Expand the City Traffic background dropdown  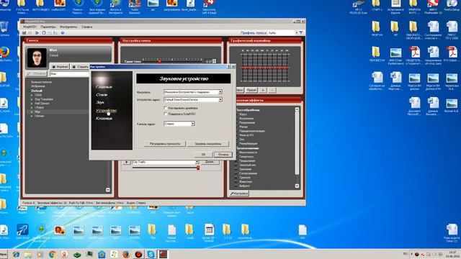tap(197, 162)
